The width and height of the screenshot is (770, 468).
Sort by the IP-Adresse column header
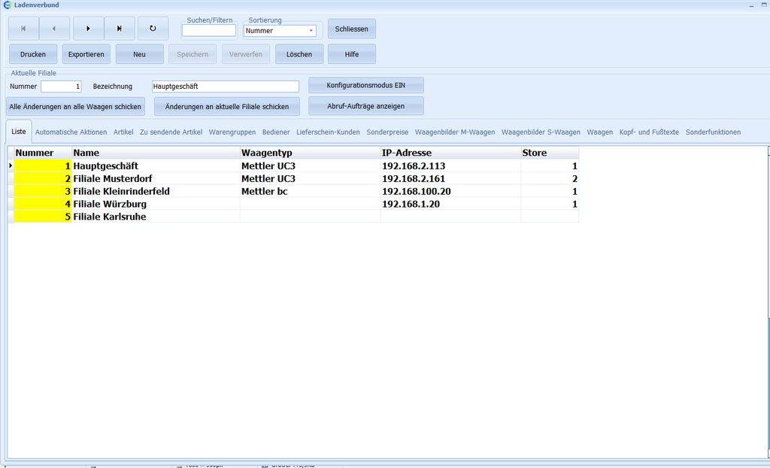tap(450, 153)
